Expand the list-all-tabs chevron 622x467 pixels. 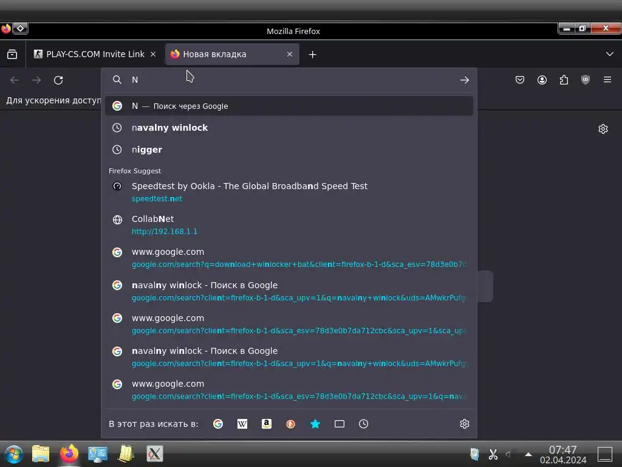click(x=610, y=54)
